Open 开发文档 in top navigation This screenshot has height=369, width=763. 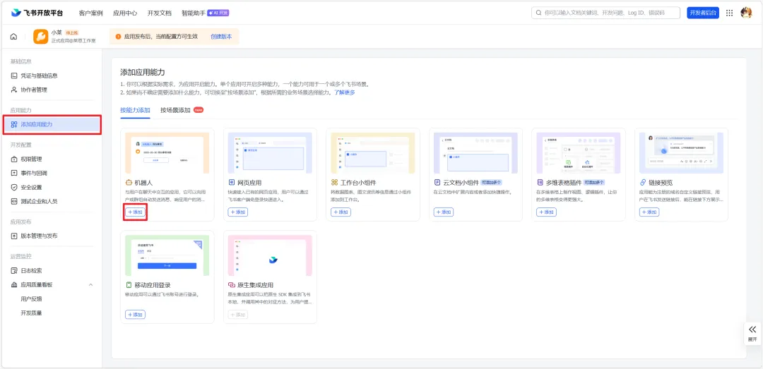tap(160, 13)
